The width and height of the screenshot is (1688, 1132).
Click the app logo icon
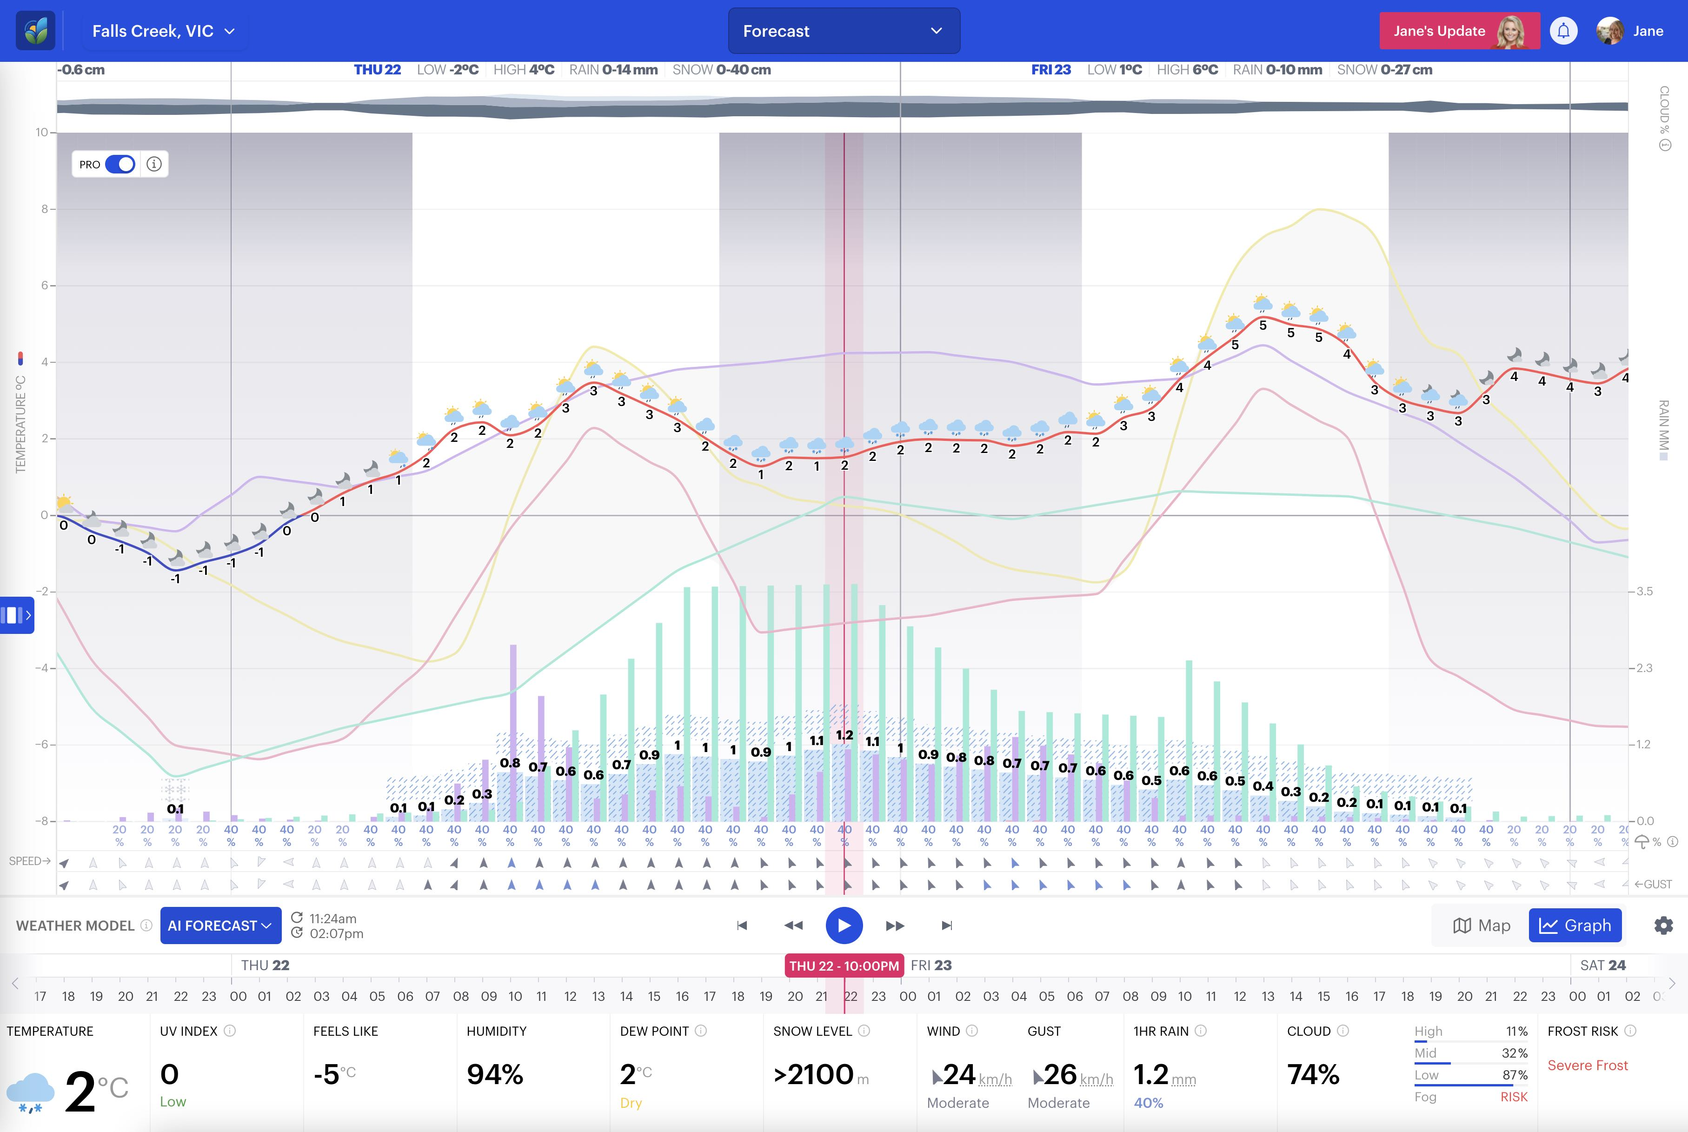pos(35,31)
